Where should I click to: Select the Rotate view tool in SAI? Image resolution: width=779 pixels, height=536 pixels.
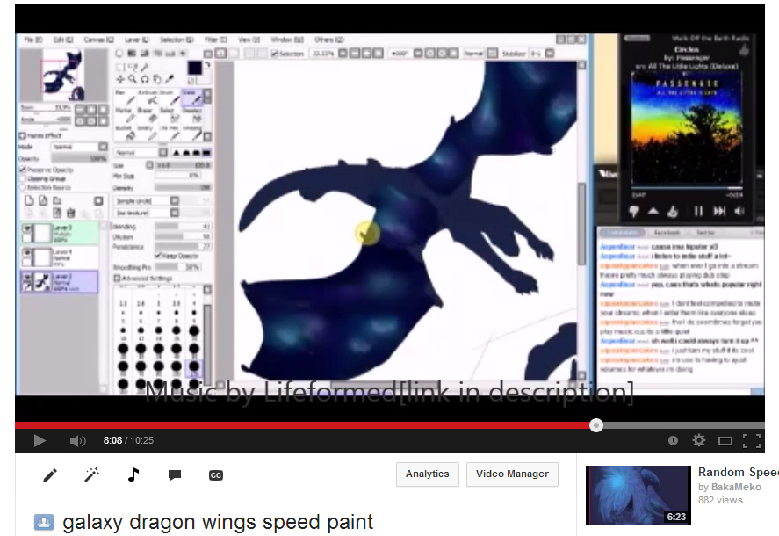(145, 78)
